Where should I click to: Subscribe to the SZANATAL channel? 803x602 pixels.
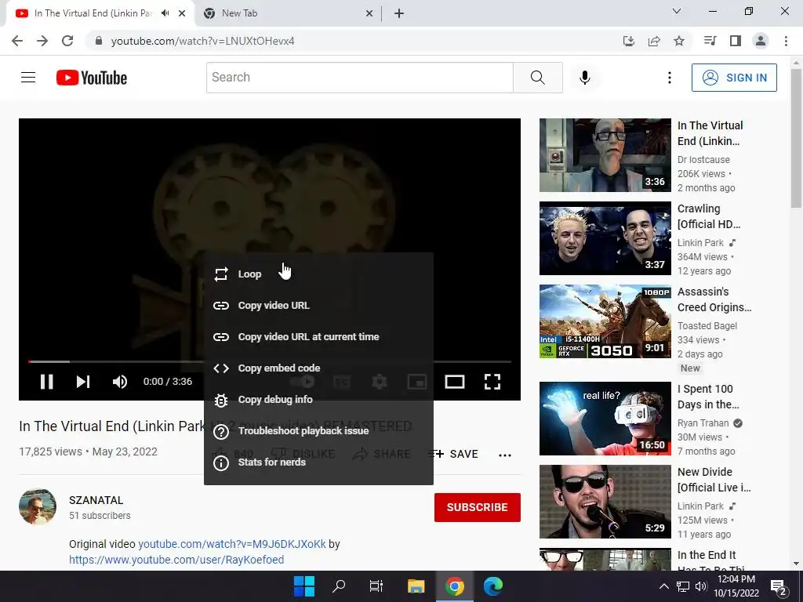(x=478, y=507)
